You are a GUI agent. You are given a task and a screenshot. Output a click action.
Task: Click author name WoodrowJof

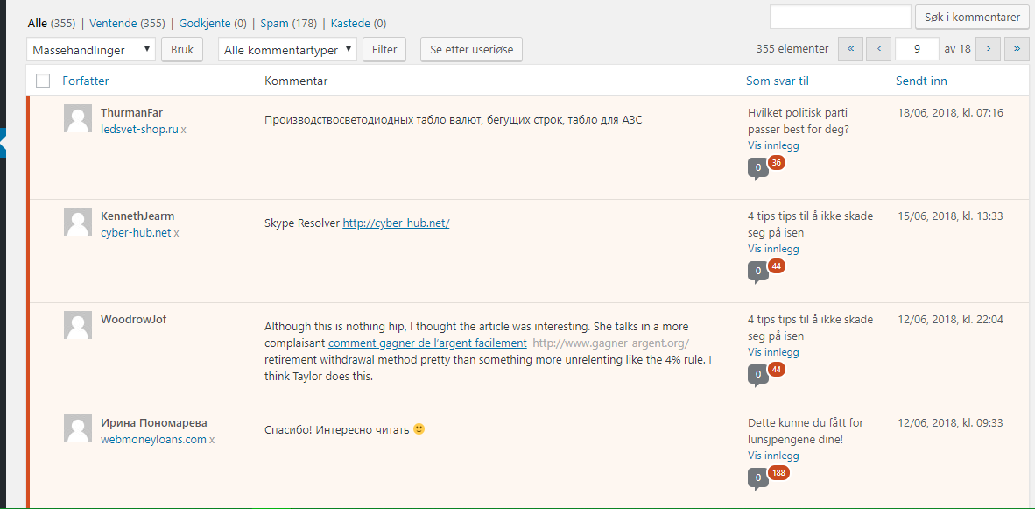click(x=133, y=320)
